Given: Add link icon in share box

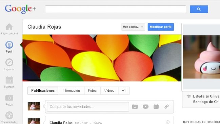Looking at the screenshot, I should coord(166,107).
